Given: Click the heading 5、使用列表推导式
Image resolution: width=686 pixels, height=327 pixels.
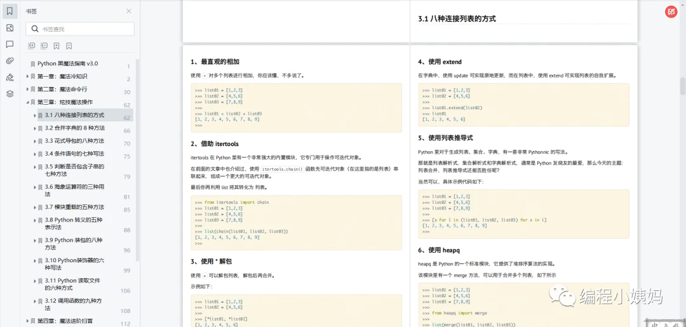Looking at the screenshot, I should point(445,138).
